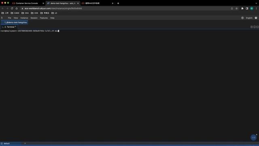Open the Chrome three-dot menu
This screenshot has height=146, width=259.
[256, 9]
